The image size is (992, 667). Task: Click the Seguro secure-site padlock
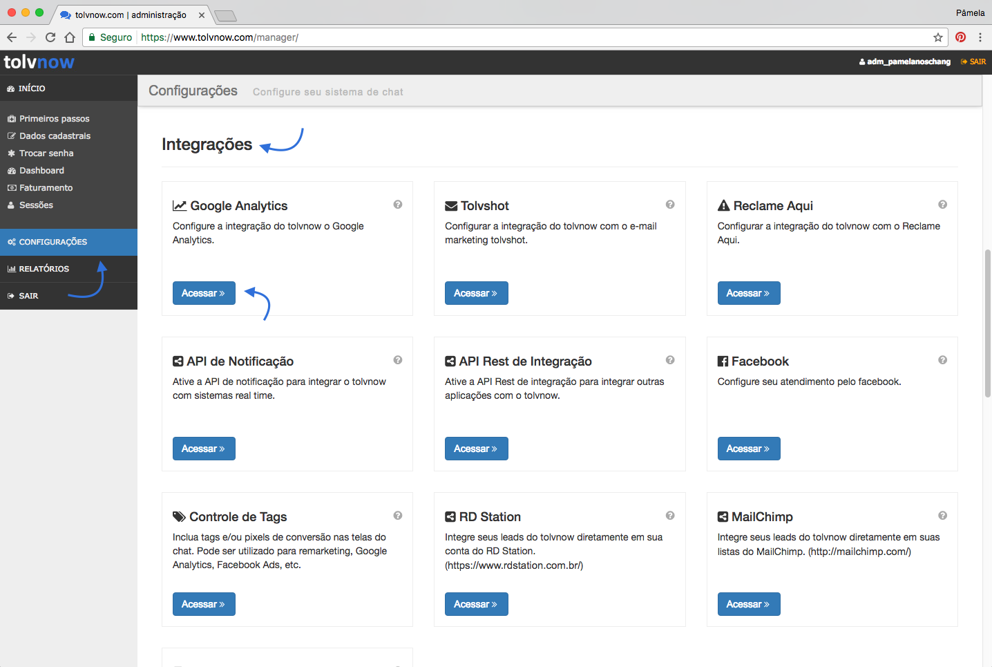pos(92,37)
